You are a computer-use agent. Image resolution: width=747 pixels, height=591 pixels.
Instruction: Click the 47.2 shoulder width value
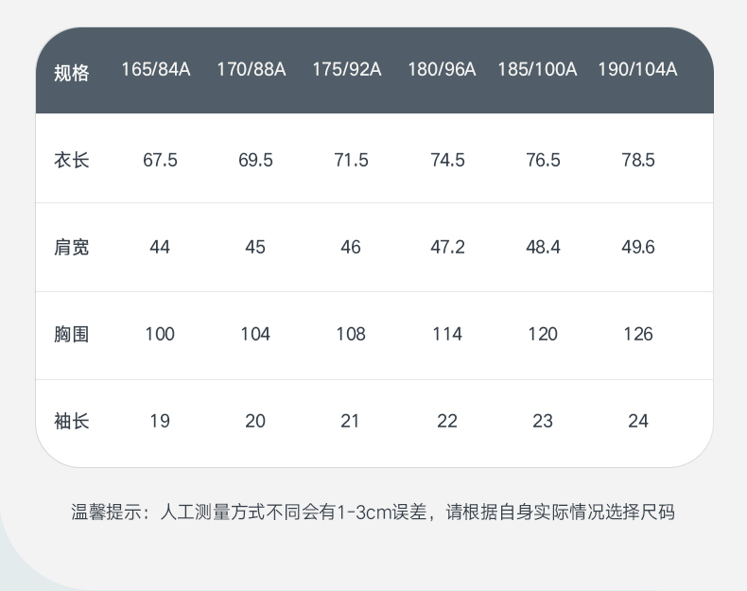tap(447, 247)
